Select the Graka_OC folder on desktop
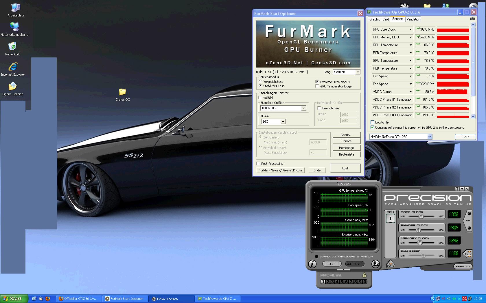 (122, 95)
